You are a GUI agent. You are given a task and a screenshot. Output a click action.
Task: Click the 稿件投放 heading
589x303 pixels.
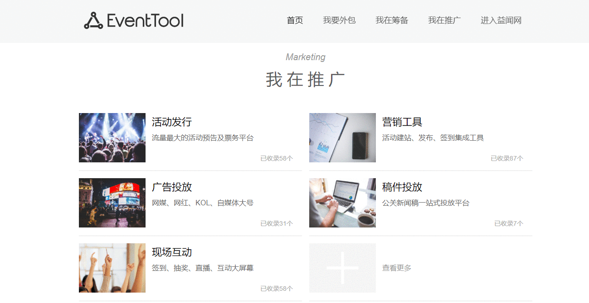click(x=402, y=187)
